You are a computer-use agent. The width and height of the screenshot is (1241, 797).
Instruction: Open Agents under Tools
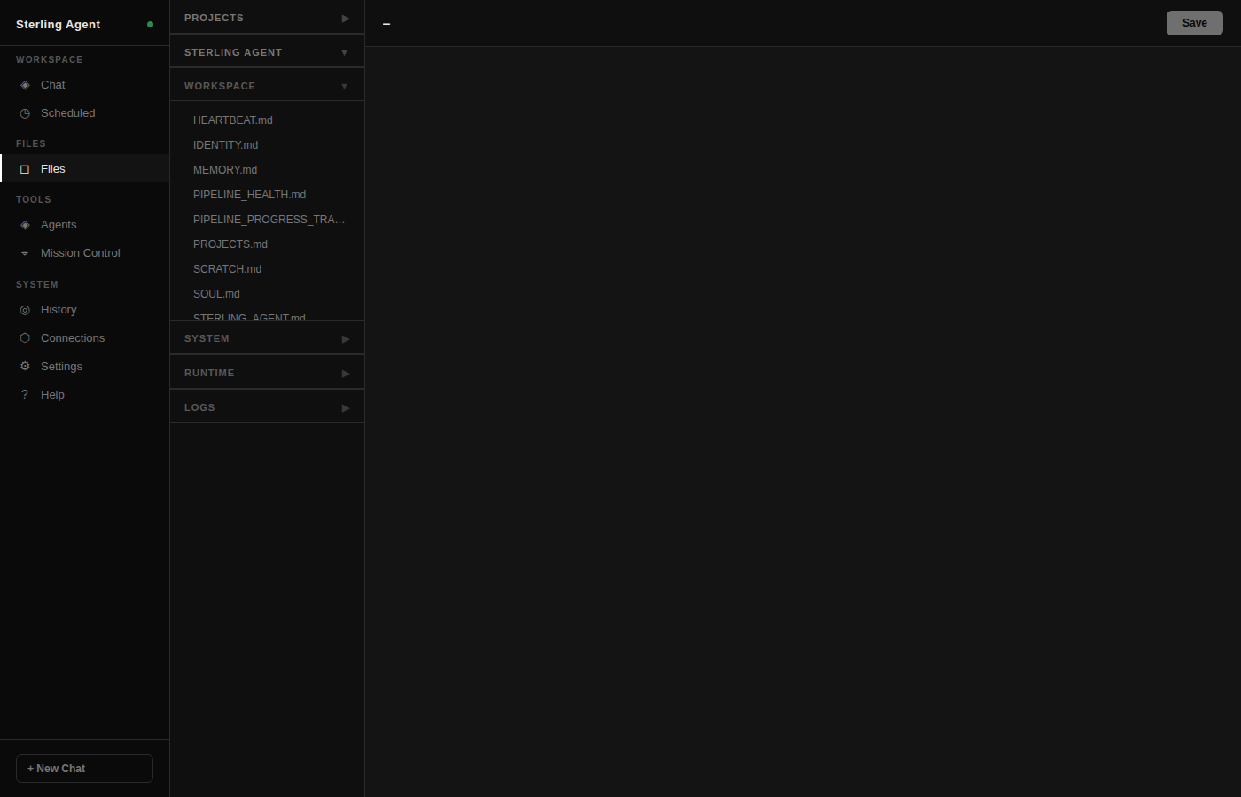coord(84,225)
